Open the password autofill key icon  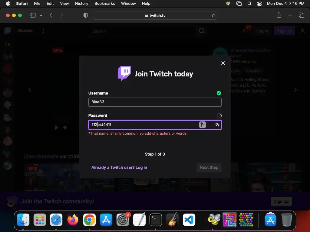tap(203, 125)
